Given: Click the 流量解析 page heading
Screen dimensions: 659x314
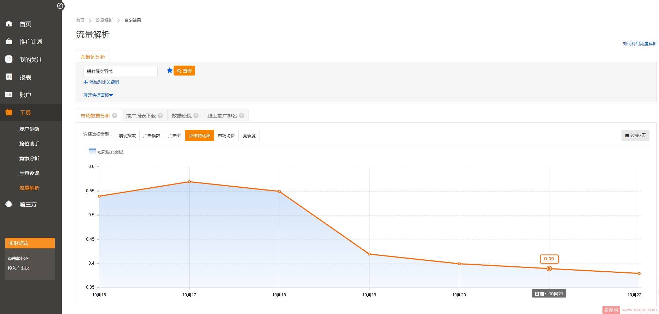Looking at the screenshot, I should tap(93, 35).
